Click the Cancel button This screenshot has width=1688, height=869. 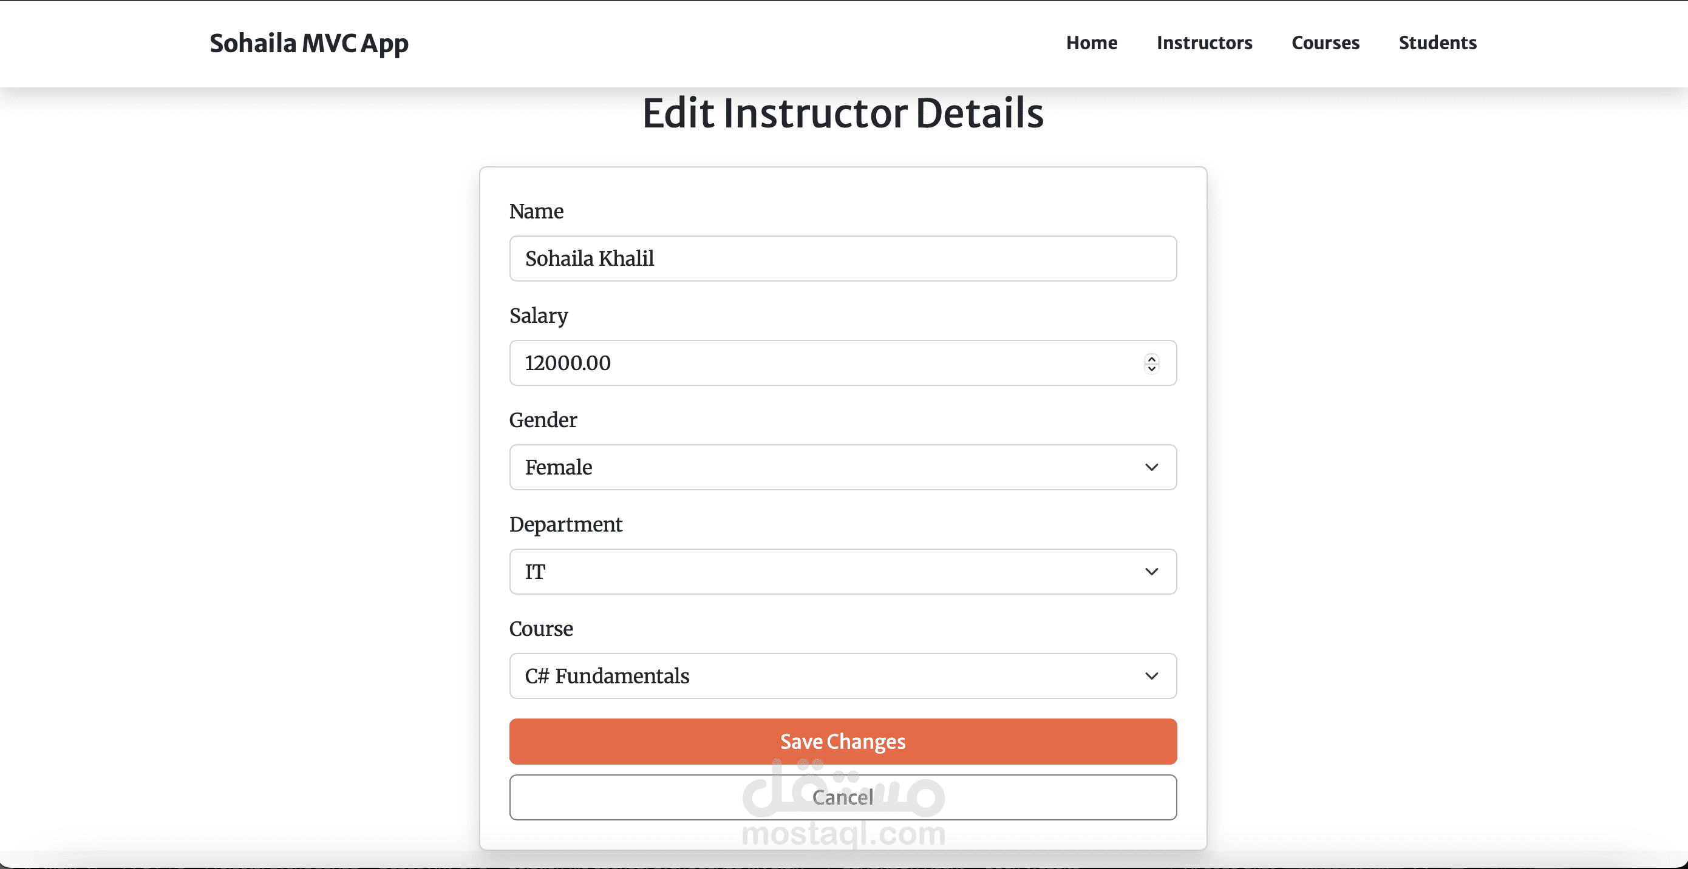pos(842,797)
